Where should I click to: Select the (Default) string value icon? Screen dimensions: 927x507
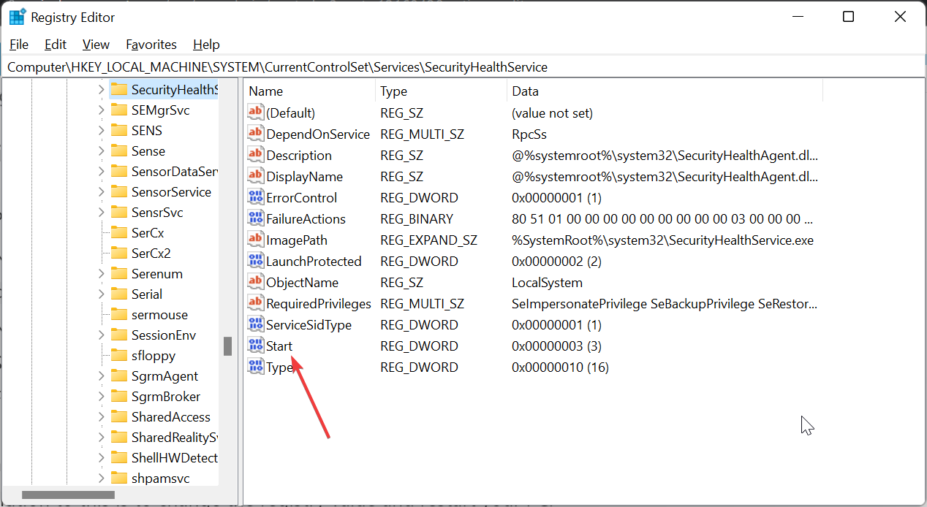255,113
